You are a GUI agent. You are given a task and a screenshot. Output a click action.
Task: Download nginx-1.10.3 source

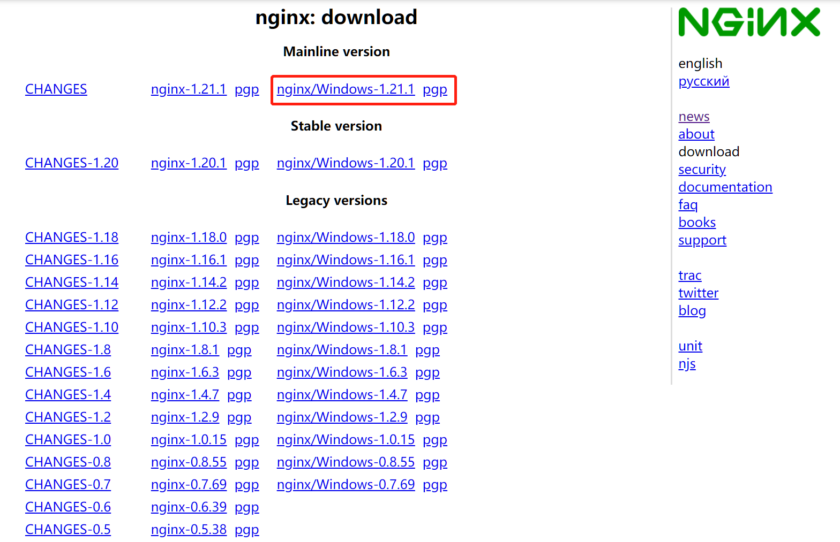(189, 327)
